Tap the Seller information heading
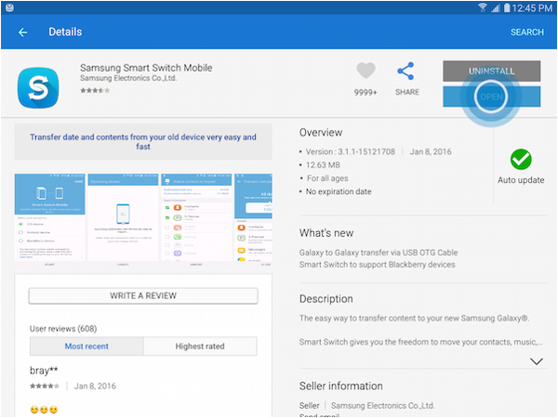Screen dimensions: 558x418 point(341,386)
